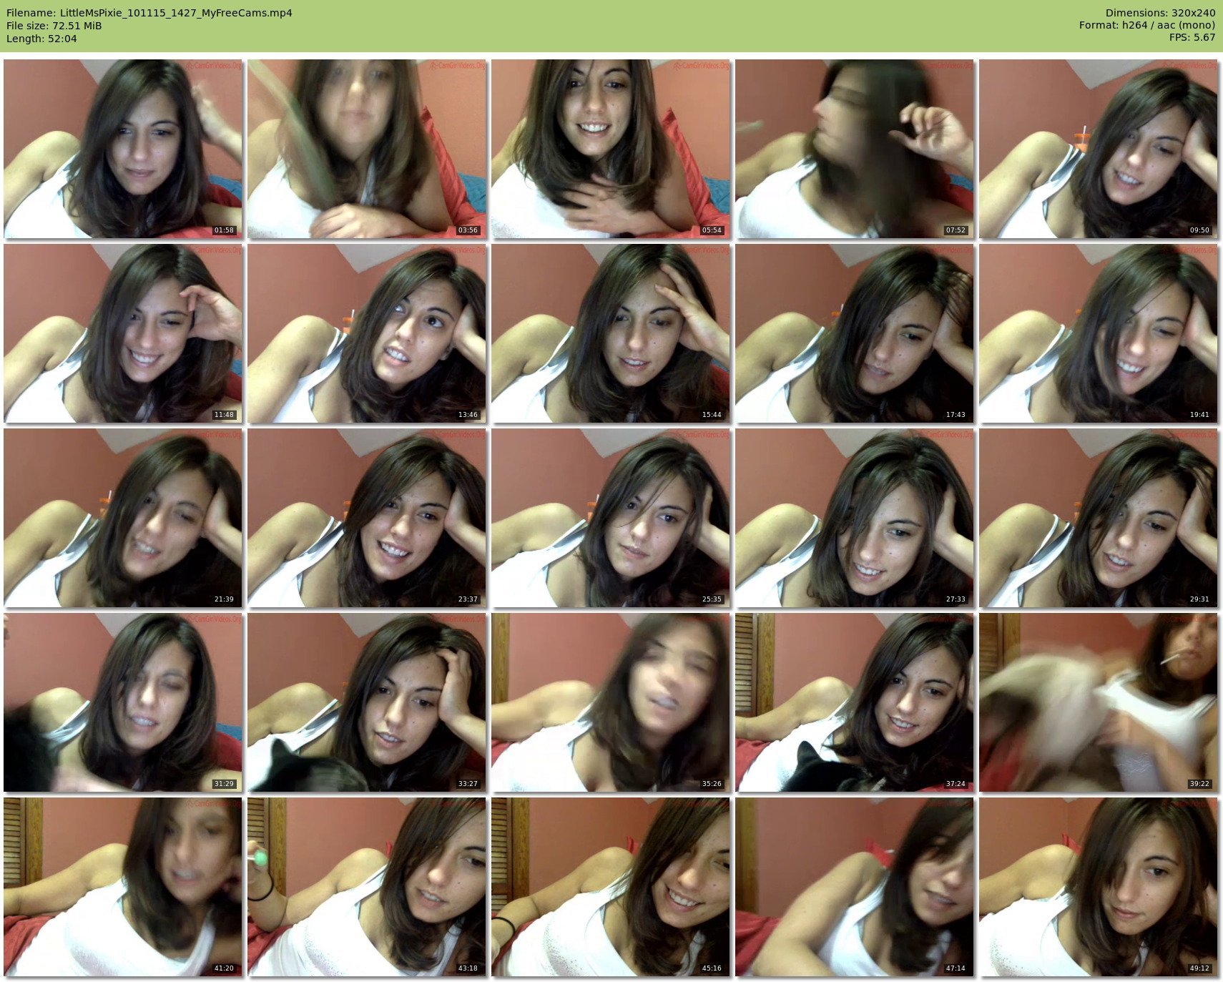
Task: Open the 13:46 thumbnail
Action: (x=367, y=333)
